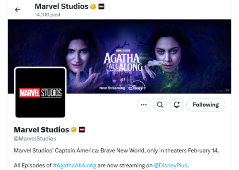
Task: Click the Disney+ logo in banner
Action: coord(137,87)
